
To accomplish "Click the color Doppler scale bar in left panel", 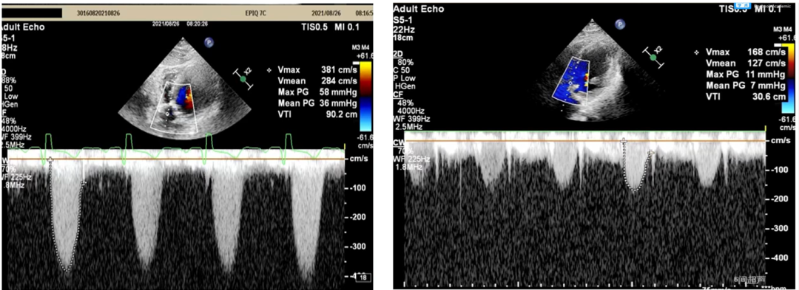I will coord(365,96).
